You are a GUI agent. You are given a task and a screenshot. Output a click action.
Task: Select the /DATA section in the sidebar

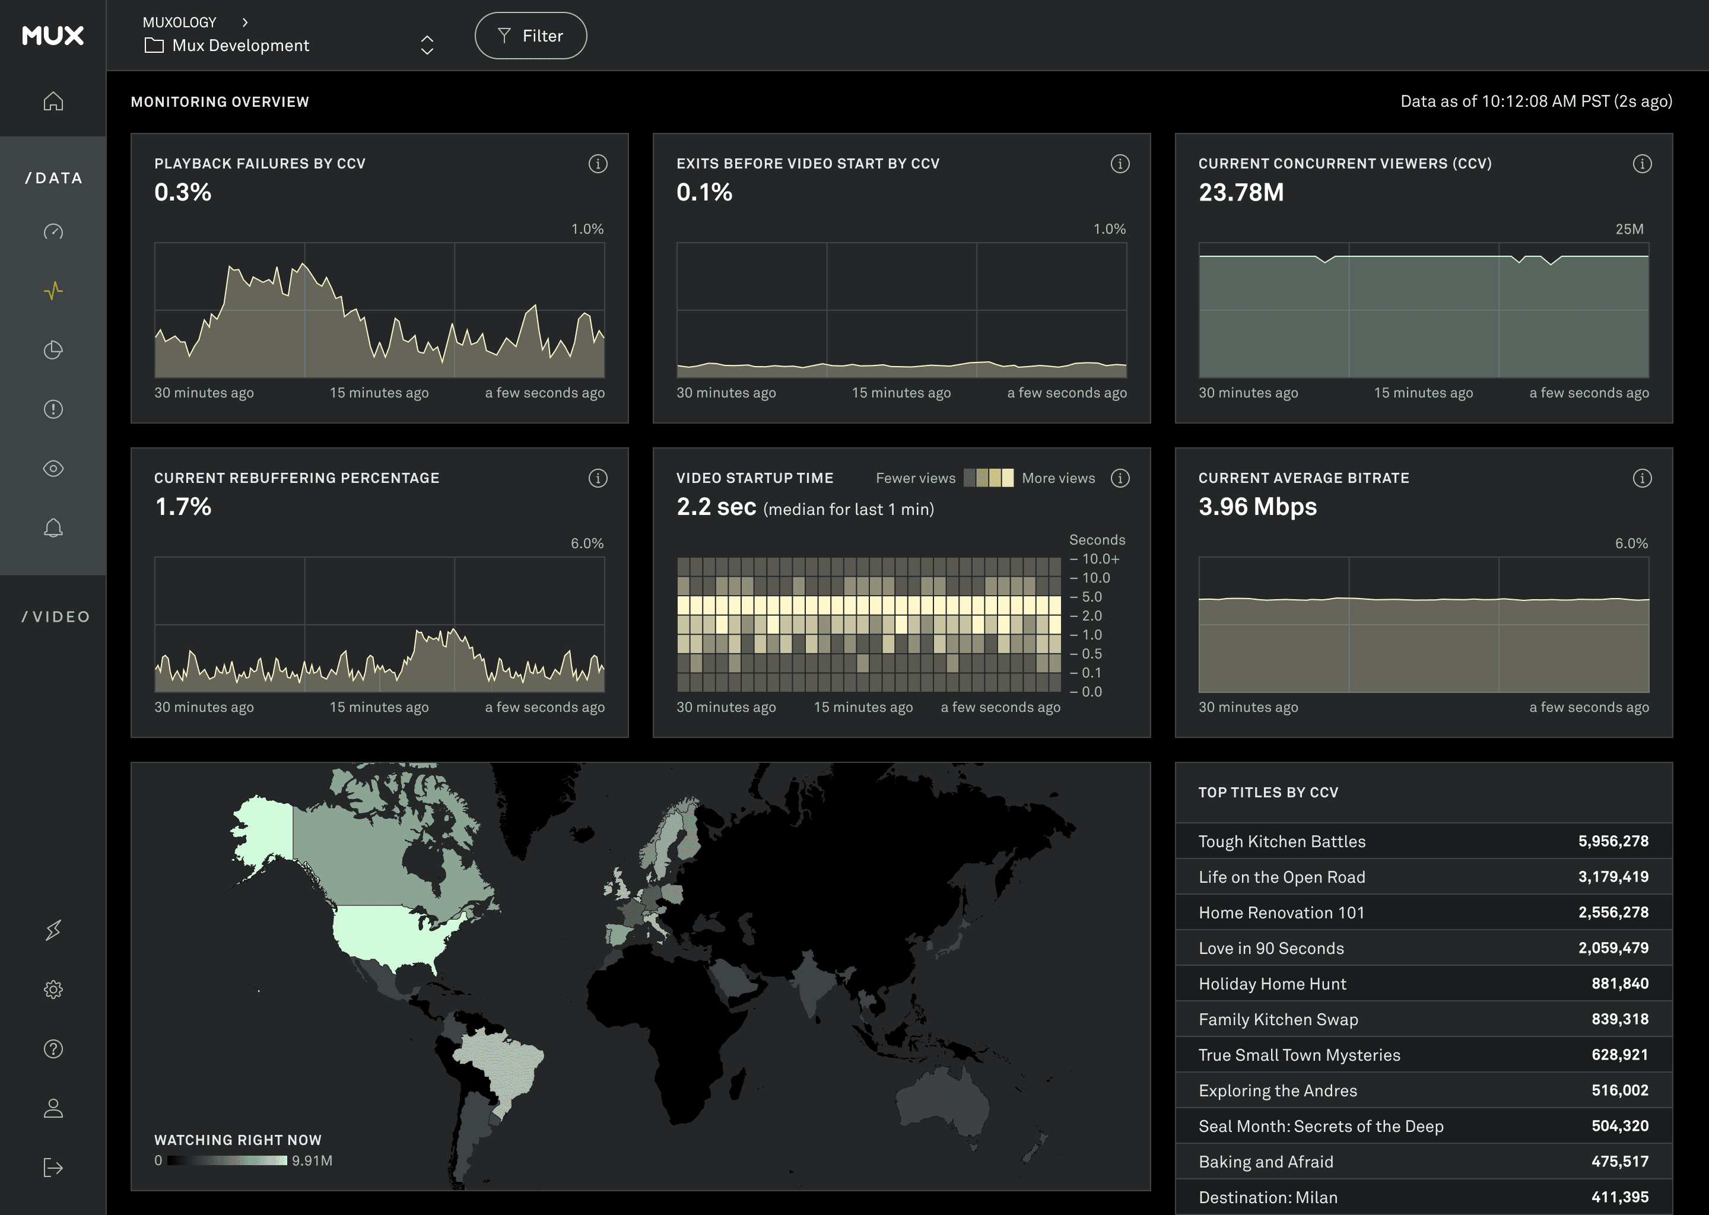[54, 177]
